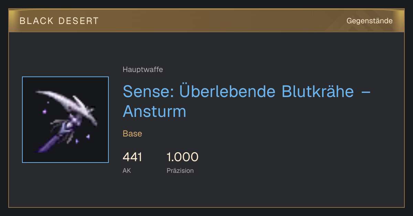Screen dimensions: 413x216
Task: Click the scythe weapon icon
Action: tap(65, 120)
